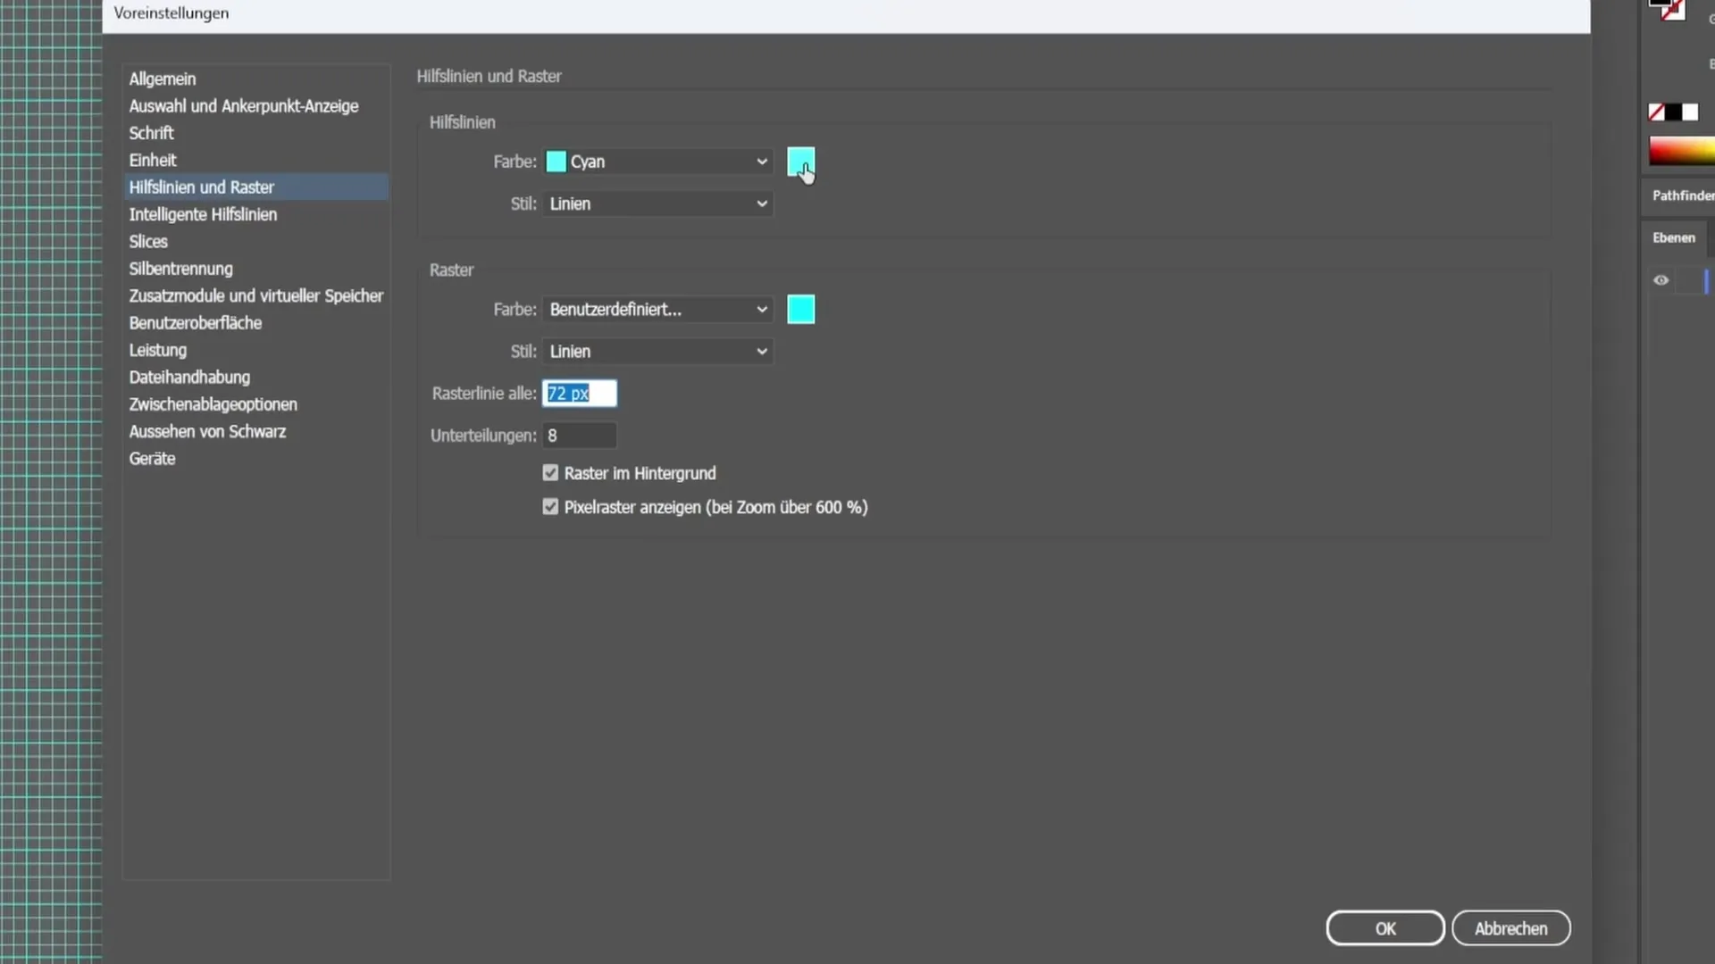The image size is (1715, 964).
Task: Switch to the Ebenen panel tab
Action: (x=1673, y=237)
